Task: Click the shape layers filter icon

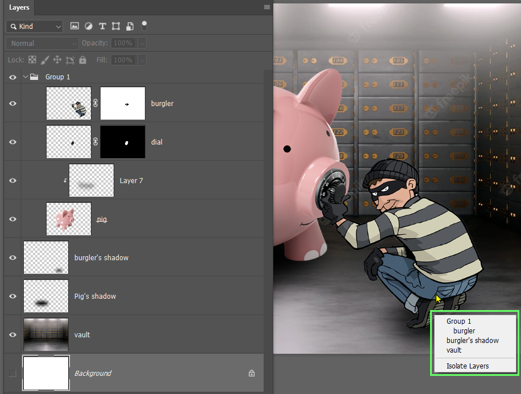Action: (x=116, y=26)
